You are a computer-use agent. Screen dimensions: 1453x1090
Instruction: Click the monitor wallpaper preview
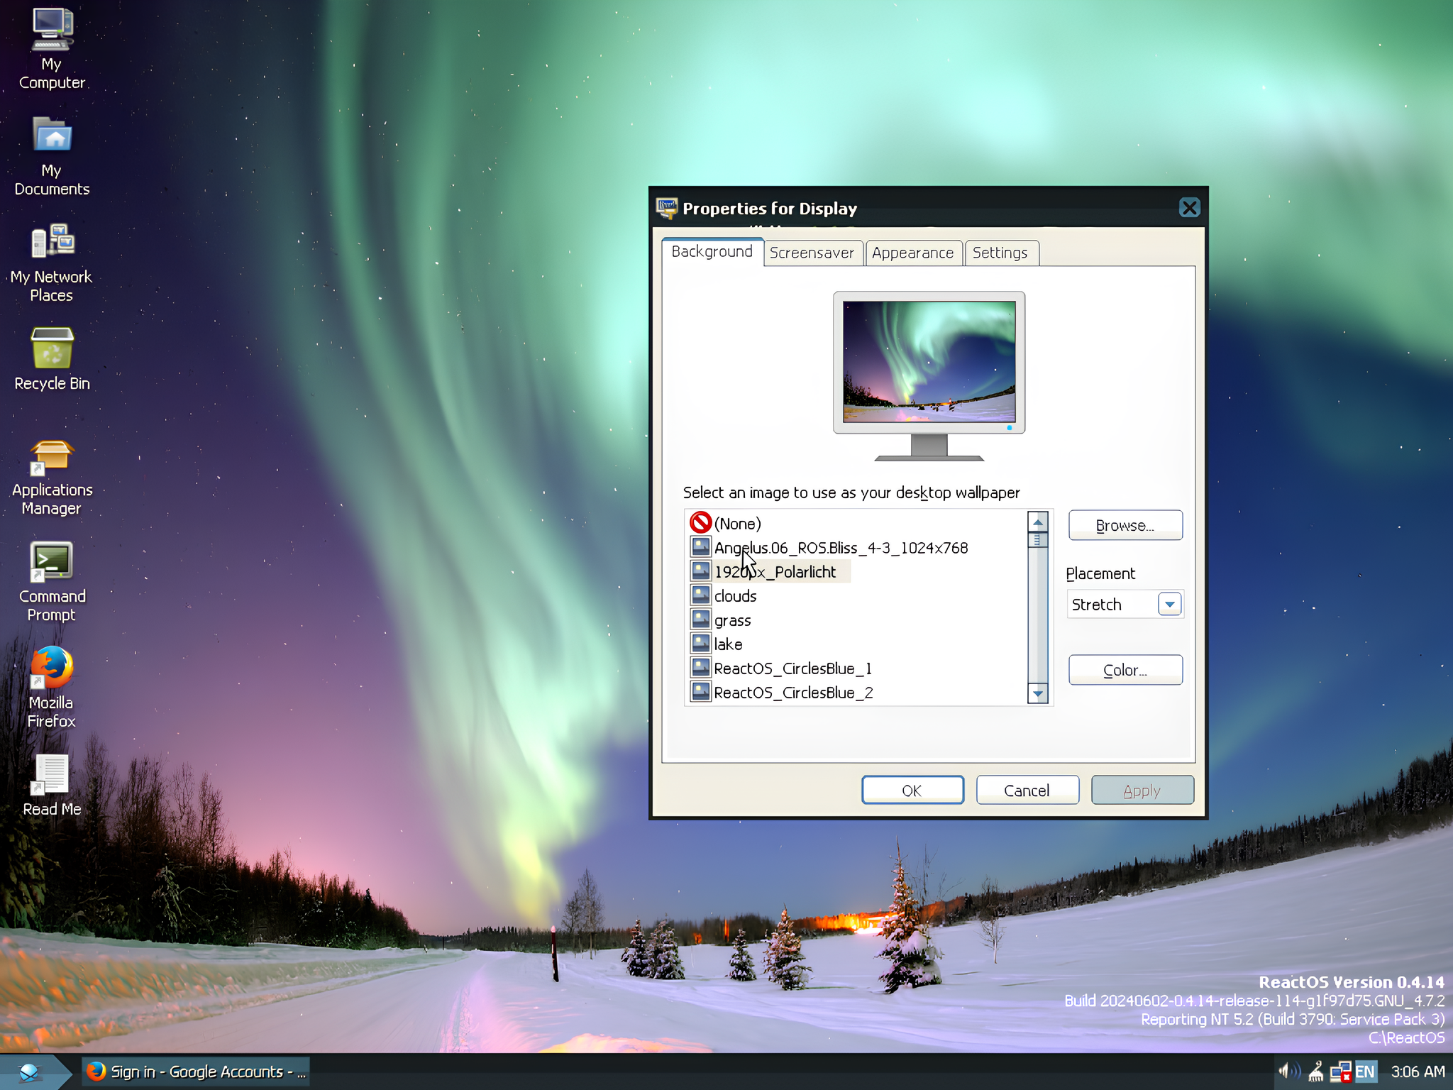click(929, 361)
